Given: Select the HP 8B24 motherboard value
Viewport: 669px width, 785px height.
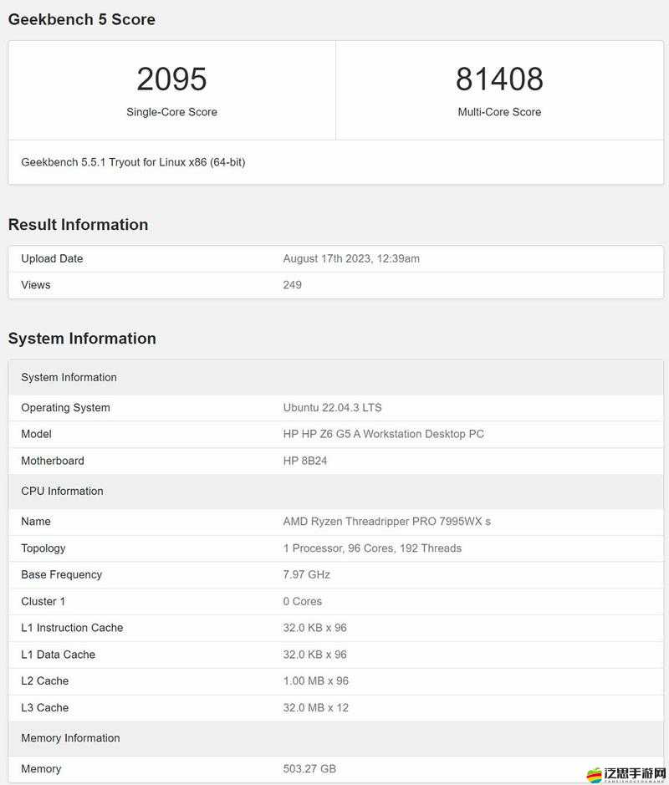Looking at the screenshot, I should (x=305, y=461).
